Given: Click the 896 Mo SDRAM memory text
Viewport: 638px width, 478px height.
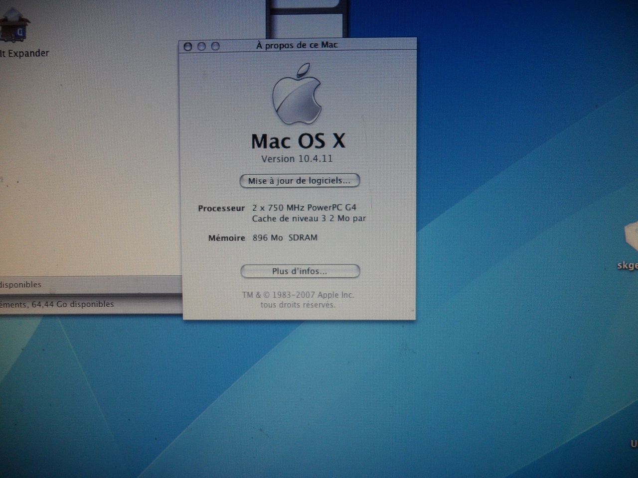Looking at the screenshot, I should 285,238.
